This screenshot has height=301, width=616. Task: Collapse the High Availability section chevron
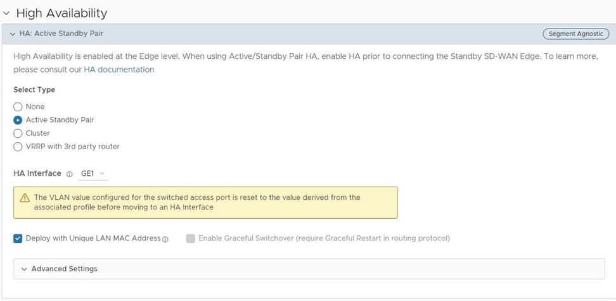pos(6,13)
